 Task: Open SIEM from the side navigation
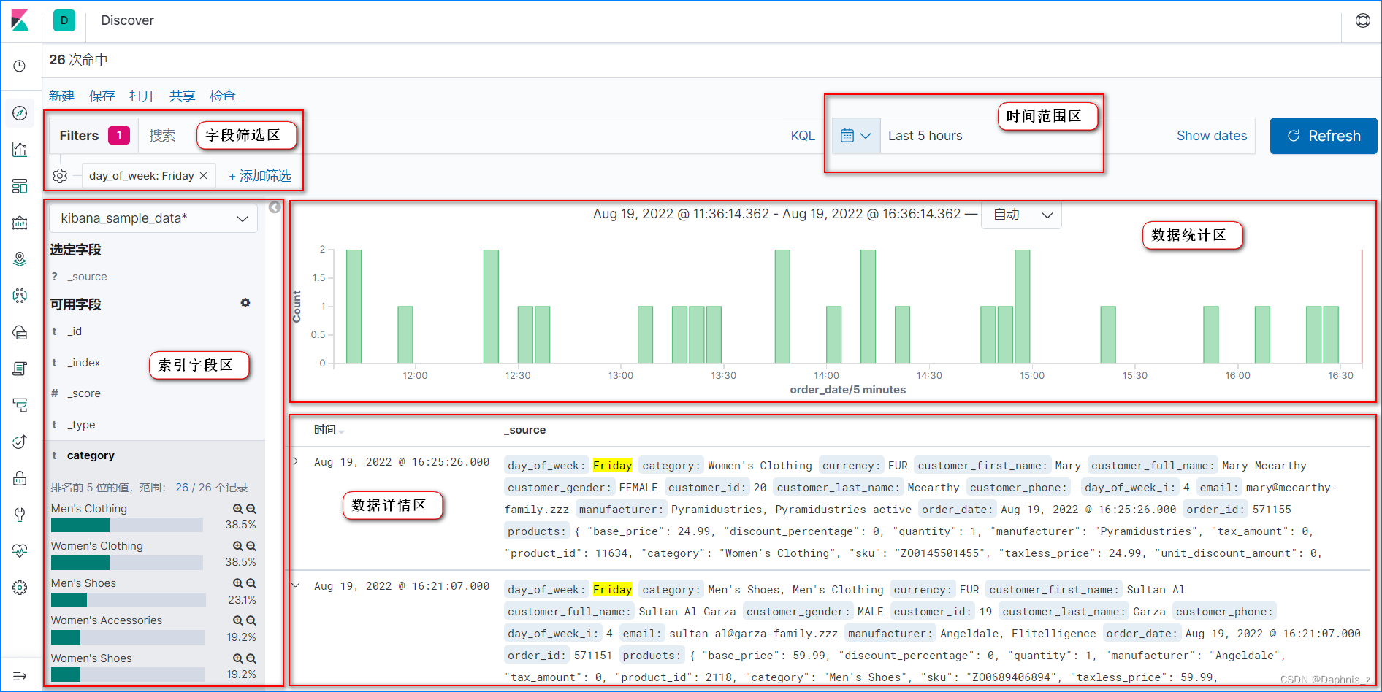[20, 478]
